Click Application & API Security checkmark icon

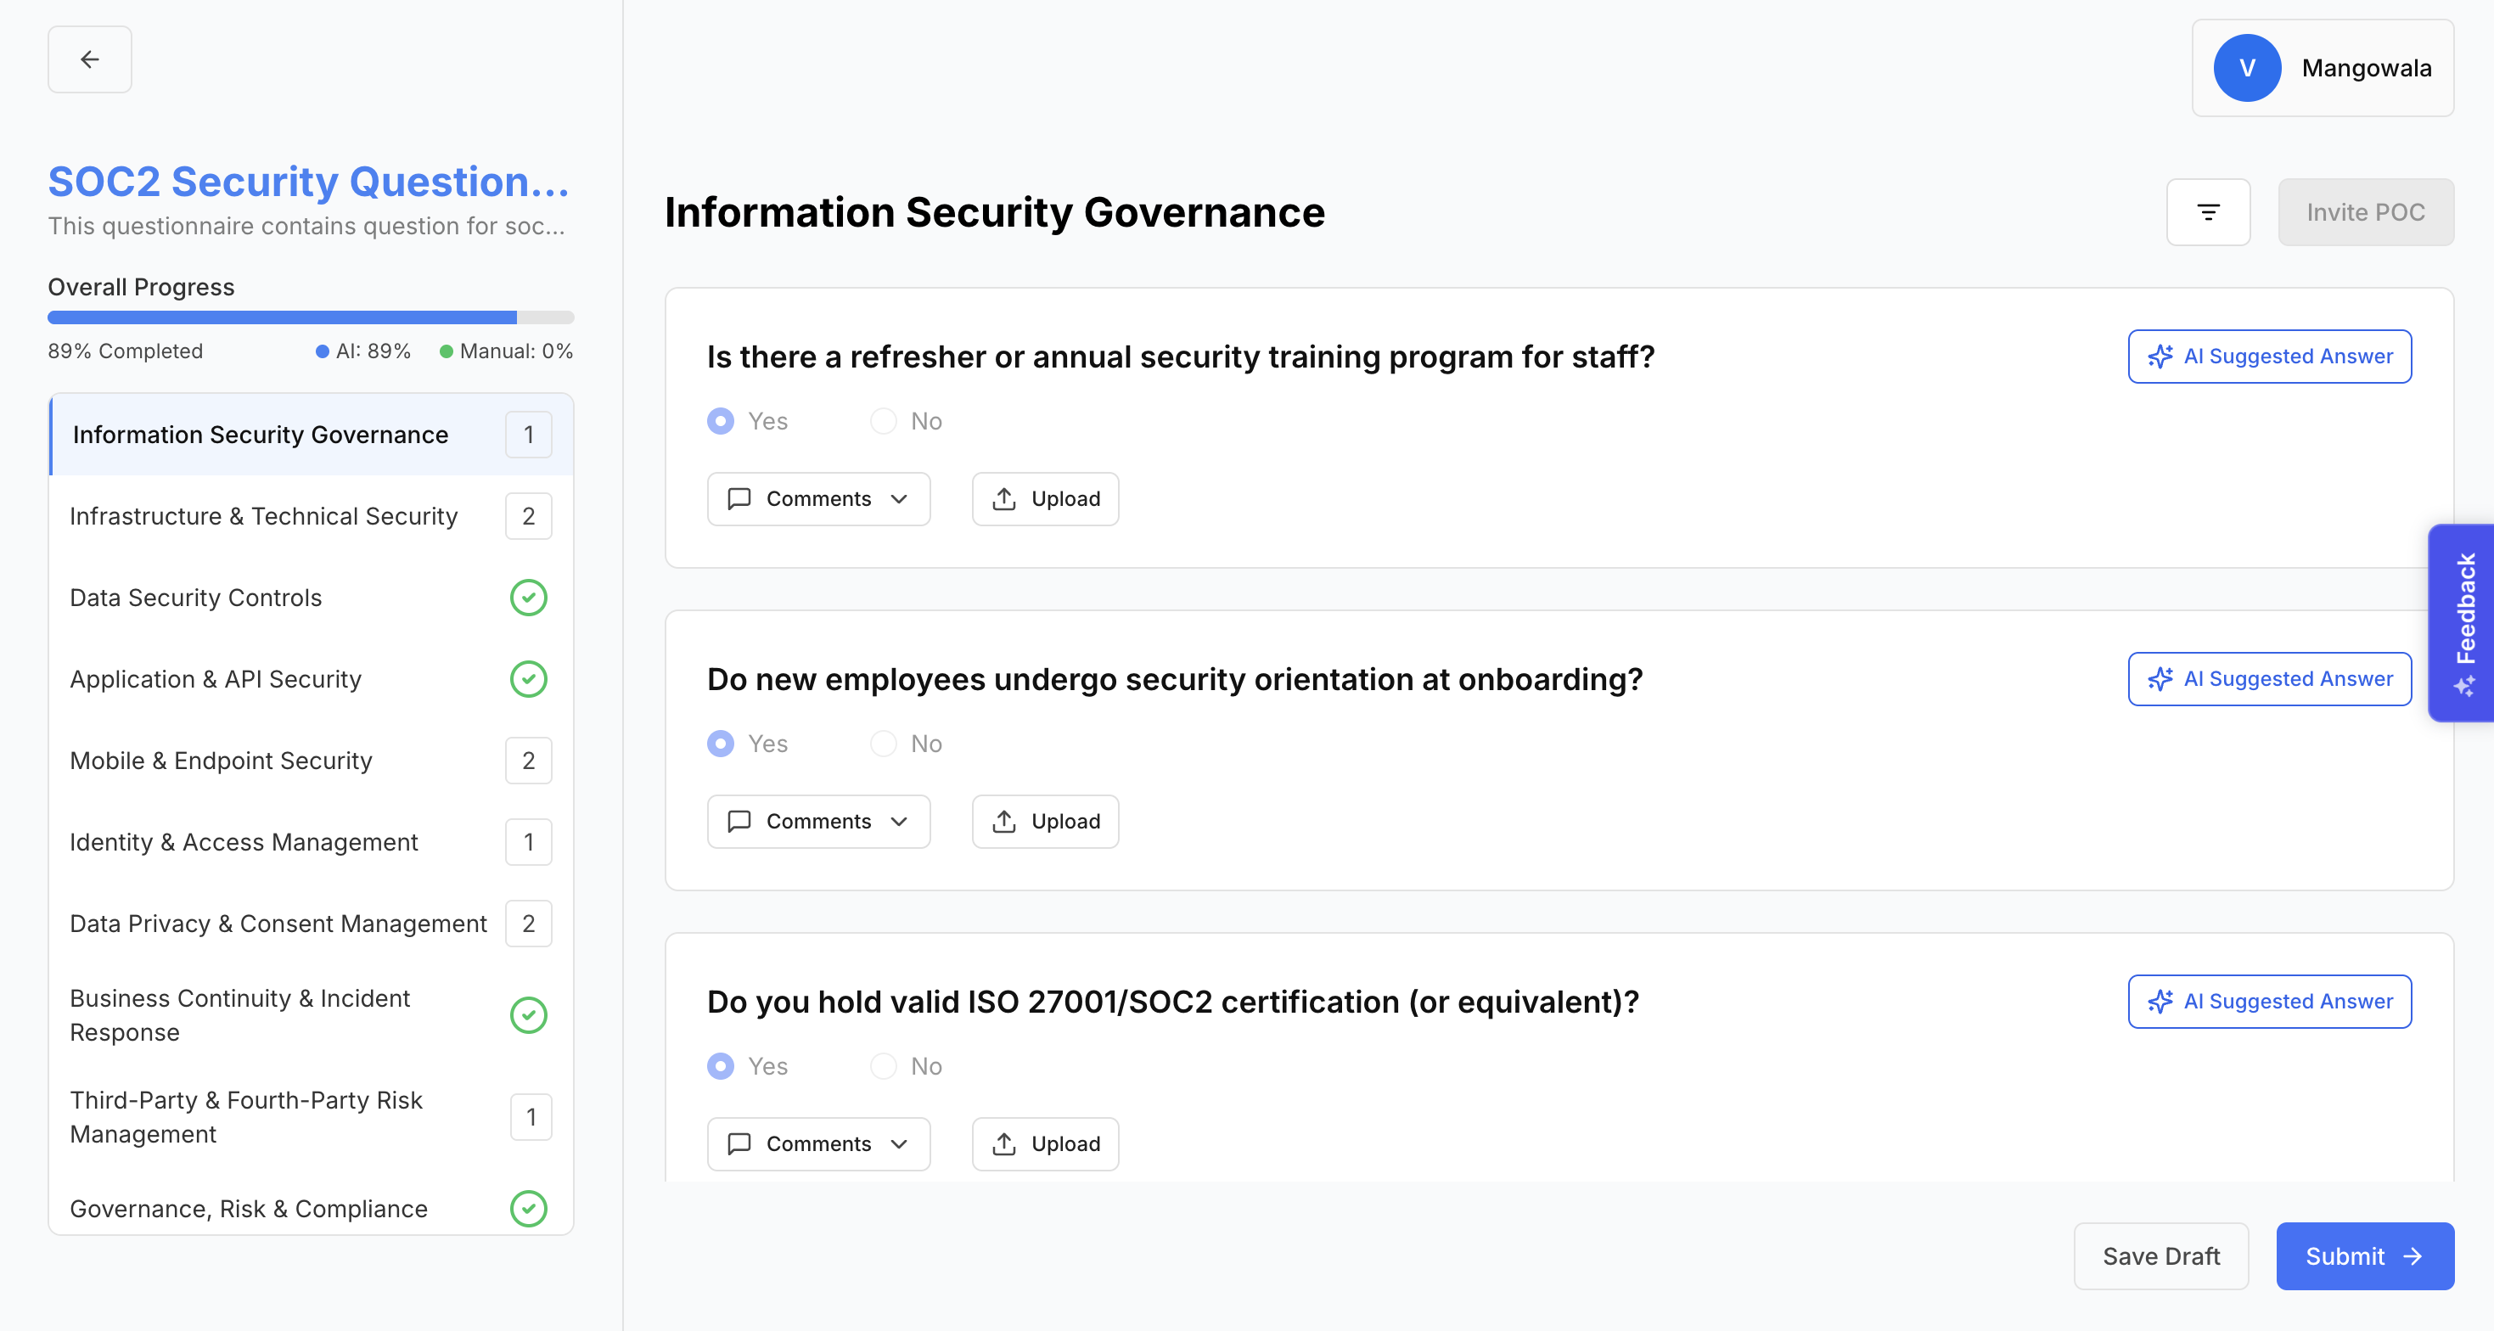click(528, 678)
